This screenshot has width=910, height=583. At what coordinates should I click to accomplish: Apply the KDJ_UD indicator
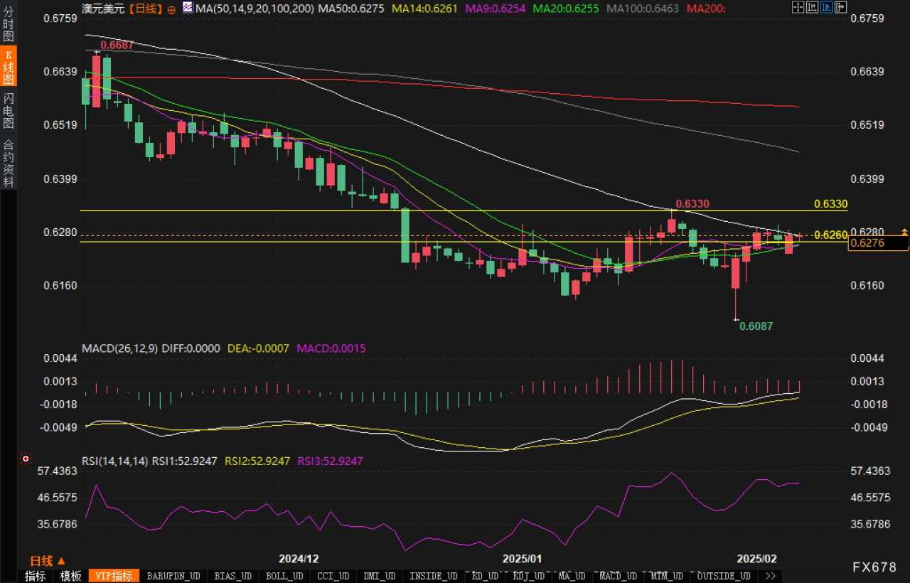(x=528, y=576)
